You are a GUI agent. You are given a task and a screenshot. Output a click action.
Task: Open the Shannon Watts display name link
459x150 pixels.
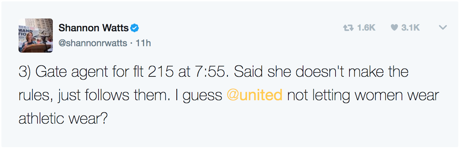(x=94, y=27)
